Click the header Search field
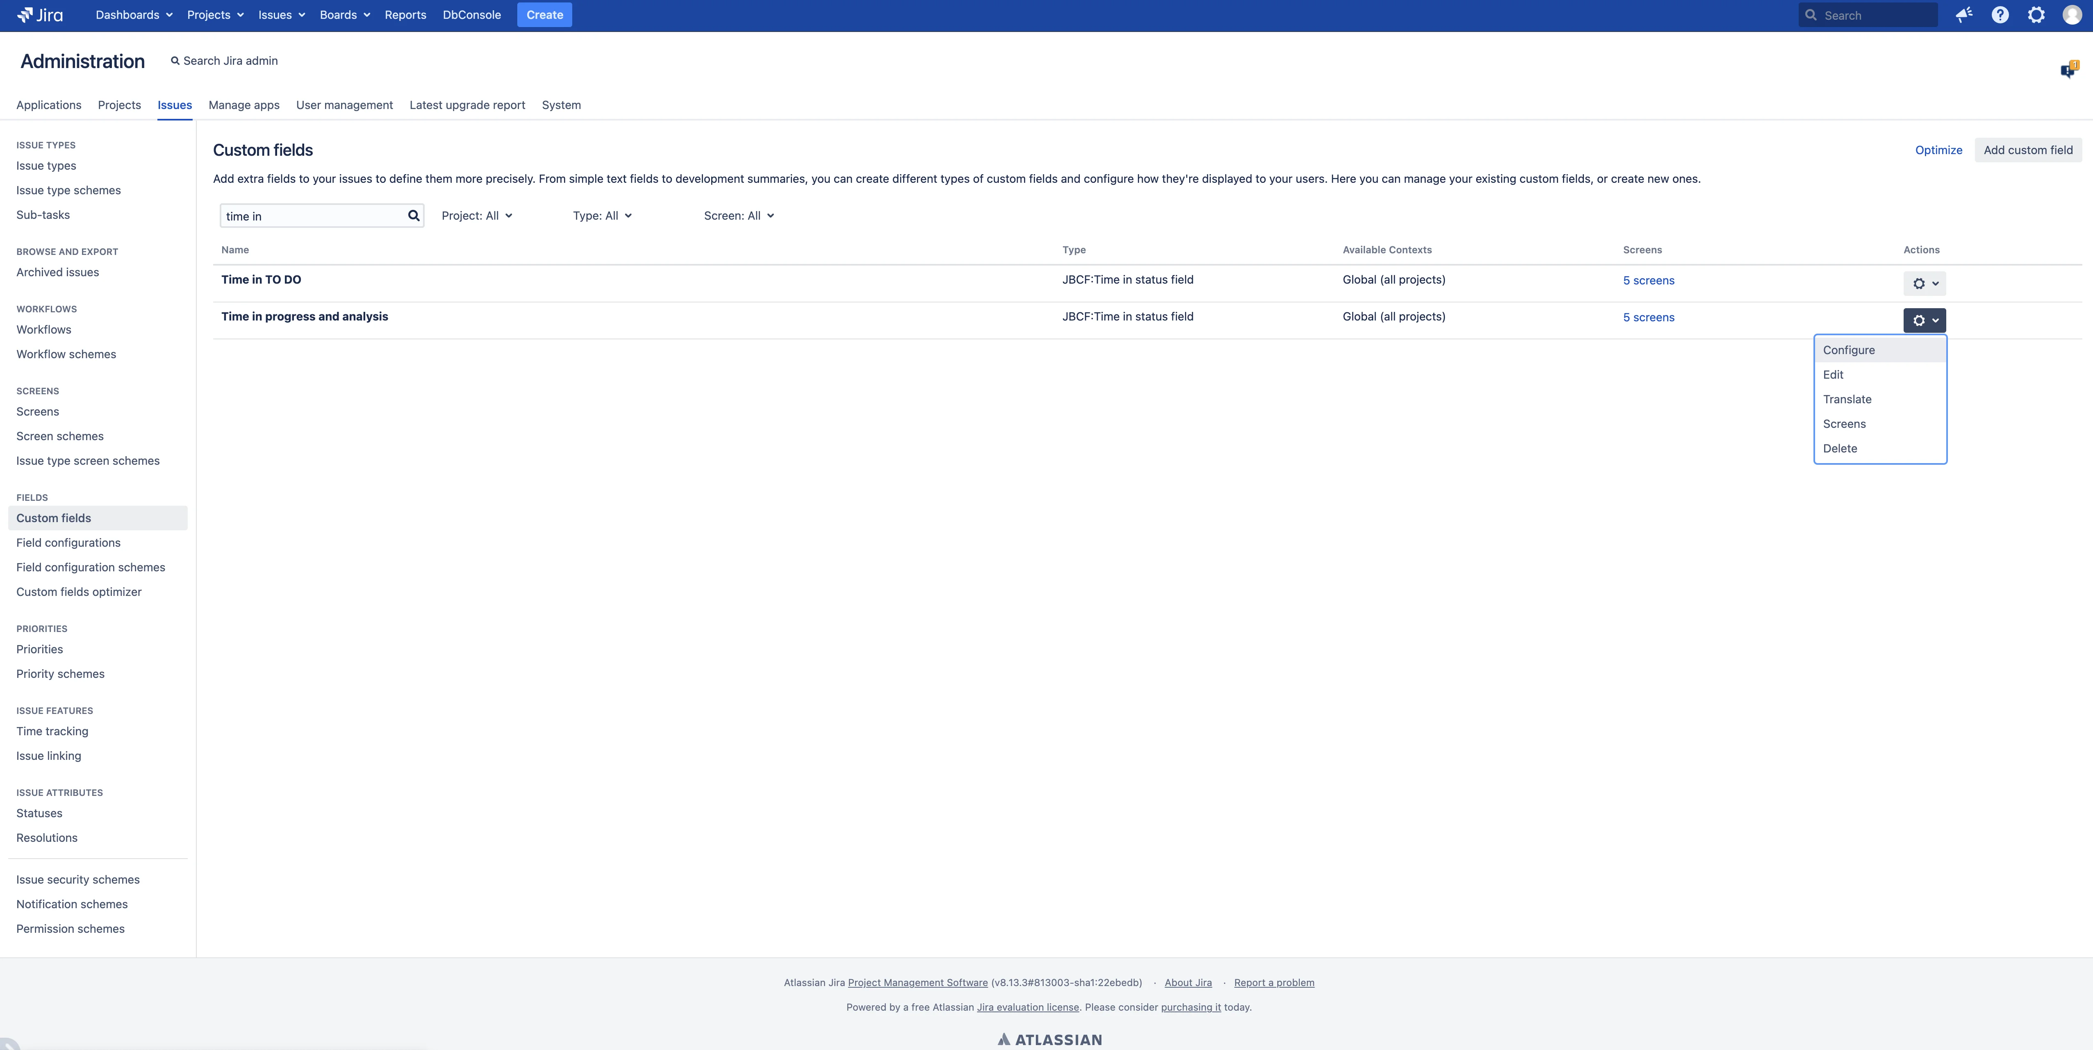Image resolution: width=2093 pixels, height=1050 pixels. [1868, 15]
